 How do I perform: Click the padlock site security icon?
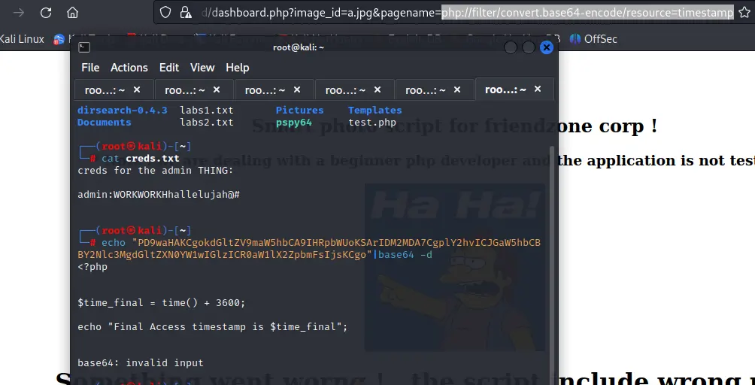186,13
